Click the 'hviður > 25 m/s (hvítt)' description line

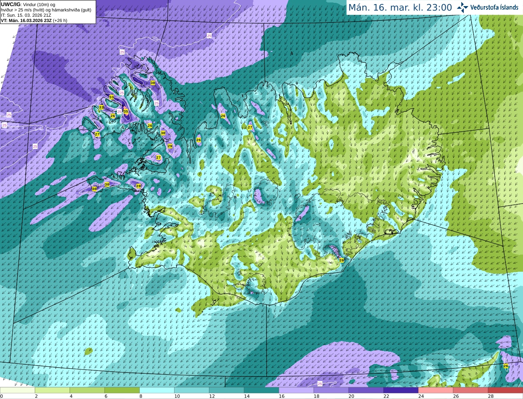click(x=46, y=10)
